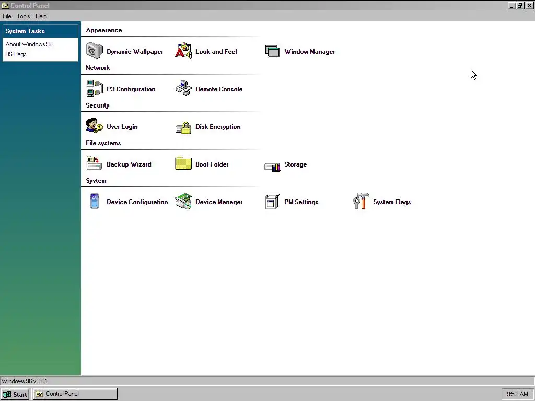Click the Backup Wizard label
535x401 pixels.
pyautogui.click(x=129, y=164)
